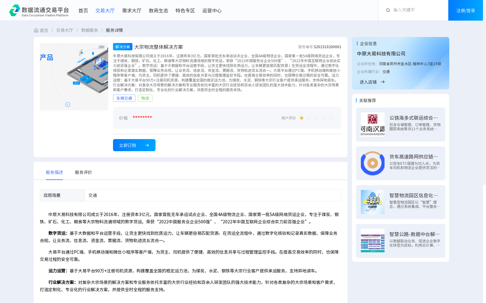Click the arrow beside 进入店铺
The width and height of the screenshot is (486, 303).
click(x=383, y=82)
